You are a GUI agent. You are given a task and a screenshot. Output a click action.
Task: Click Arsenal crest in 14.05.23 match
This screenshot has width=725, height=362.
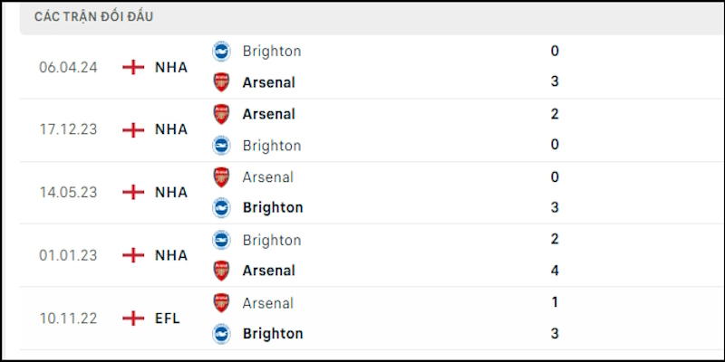221,177
